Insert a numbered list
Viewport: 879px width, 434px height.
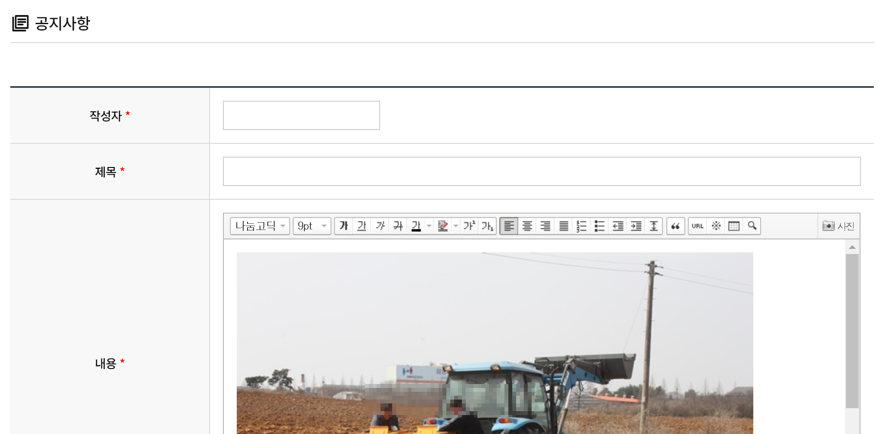tap(582, 226)
